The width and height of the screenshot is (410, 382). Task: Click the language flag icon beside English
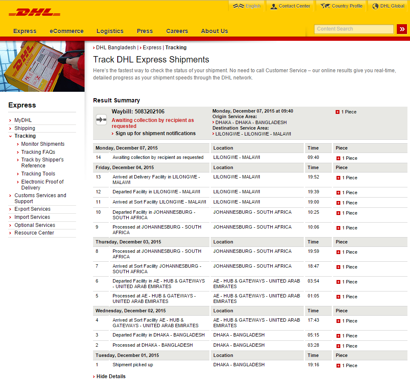click(238, 6)
